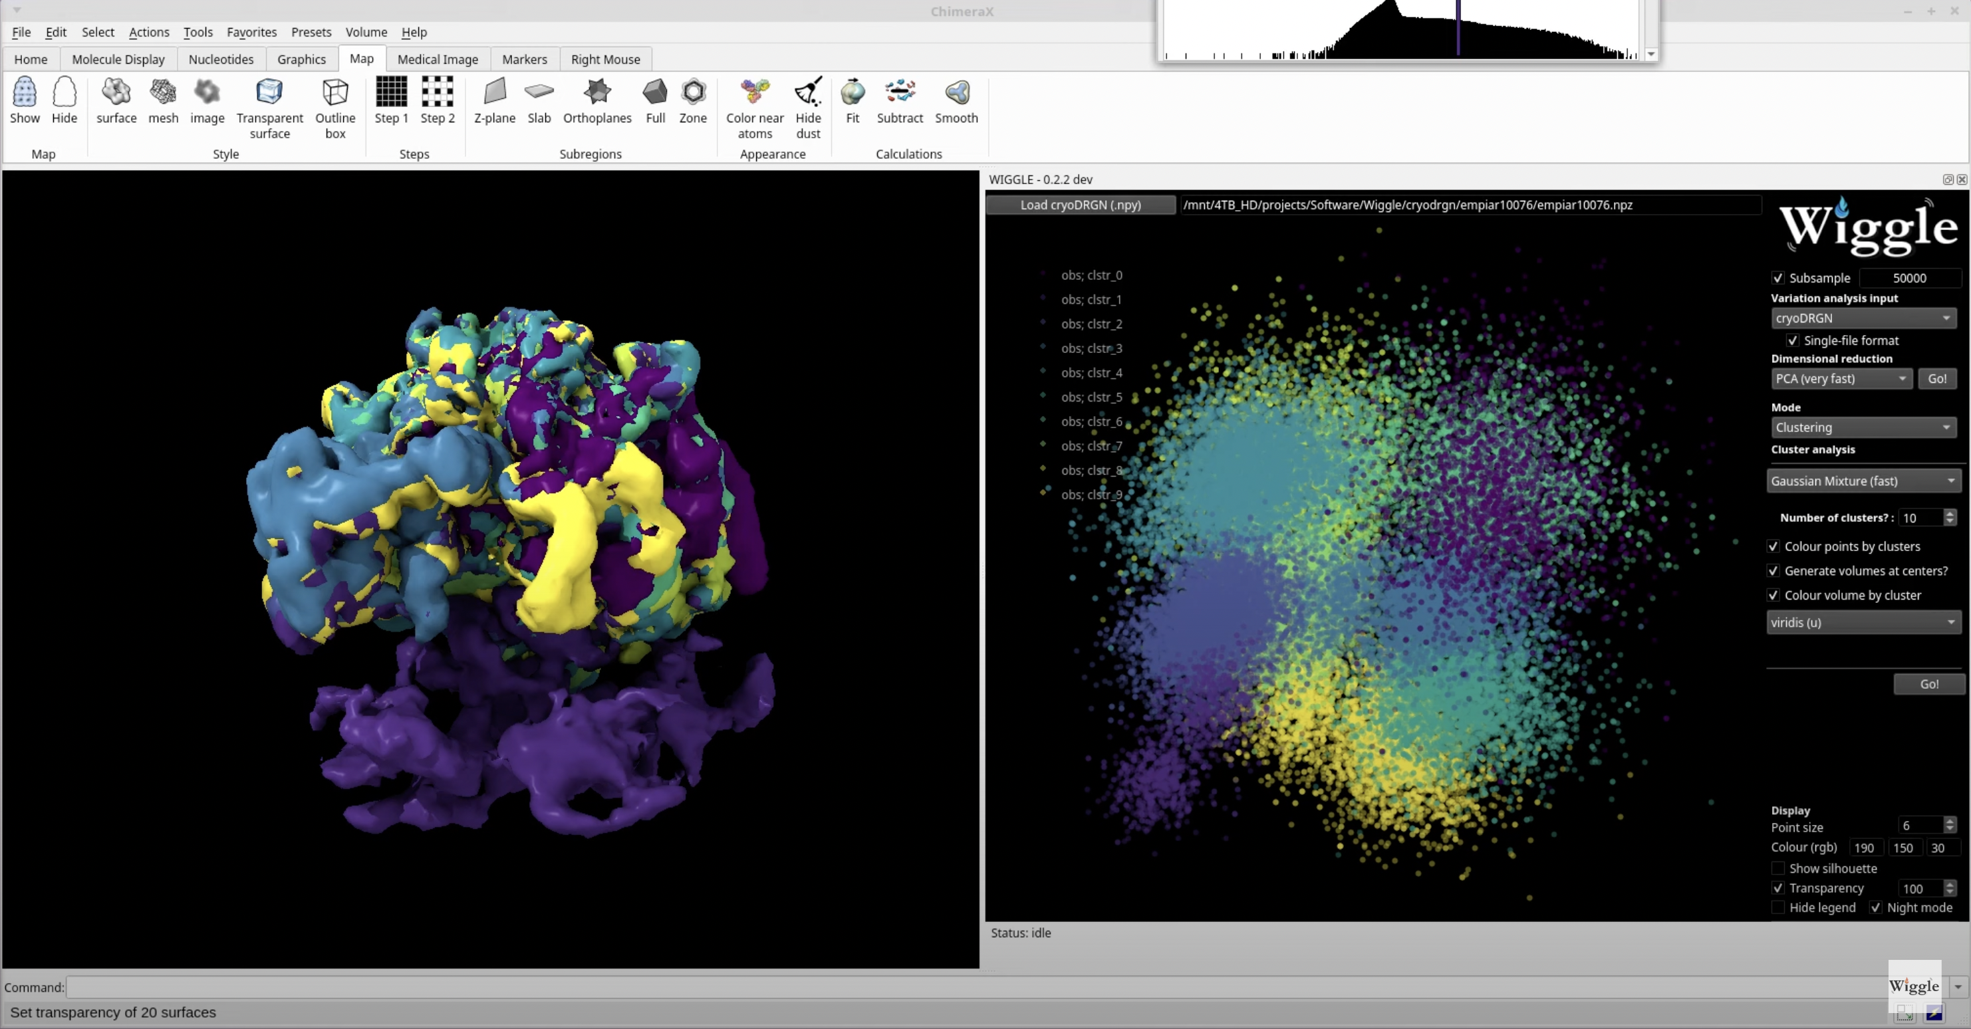Expand the Gaussian Mixture (fast) dropdown
The width and height of the screenshot is (1971, 1029).
tap(1861, 481)
